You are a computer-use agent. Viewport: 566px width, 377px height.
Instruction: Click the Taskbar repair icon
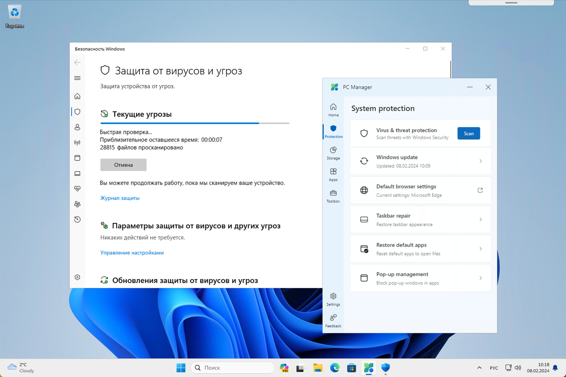pos(364,219)
